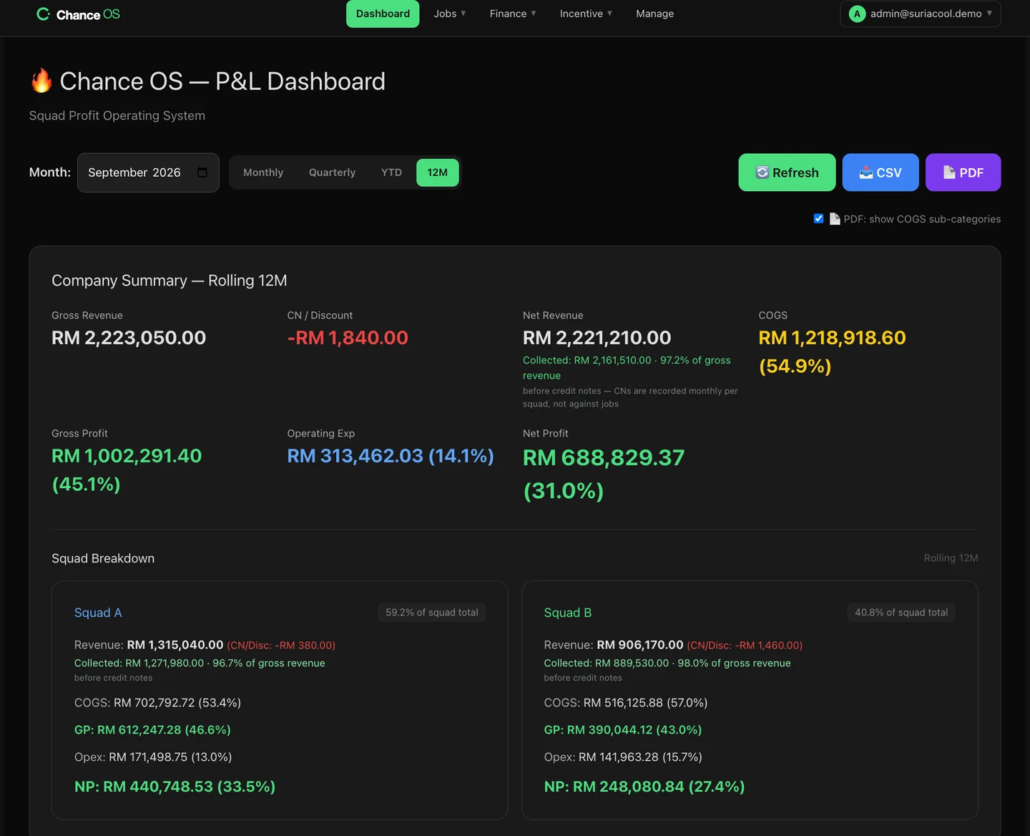Click the Gross Revenue value RM 2,223,050.00
The width and height of the screenshot is (1030, 836).
point(129,338)
